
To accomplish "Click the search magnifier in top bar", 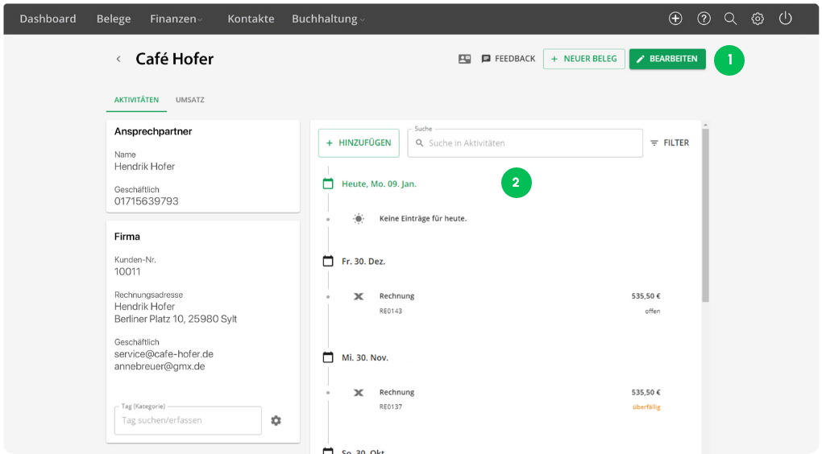I will (730, 19).
